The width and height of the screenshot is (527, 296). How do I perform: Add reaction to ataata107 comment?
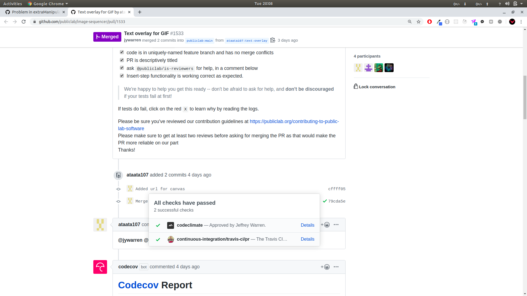click(325, 225)
